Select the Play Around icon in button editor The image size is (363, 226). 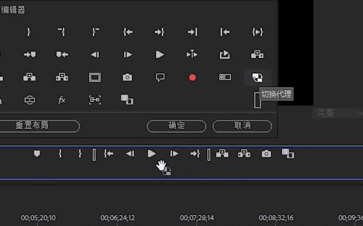pyautogui.click(x=192, y=55)
